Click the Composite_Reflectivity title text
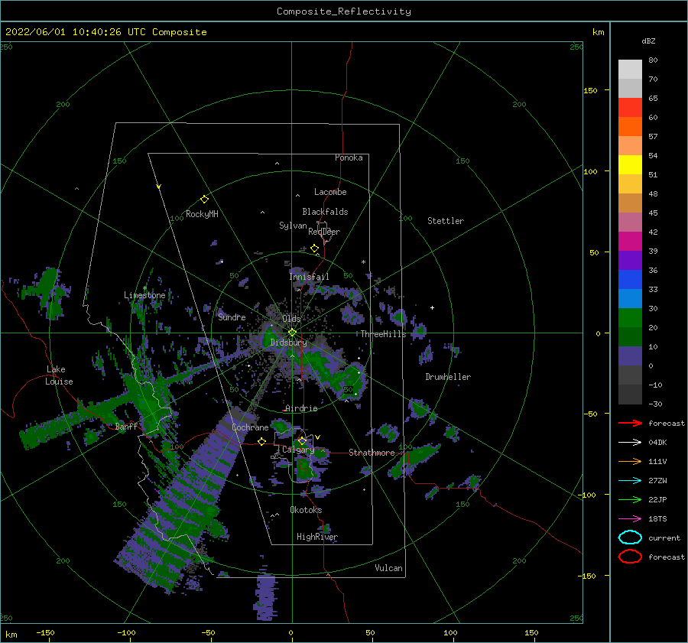Viewport: 688px width, 643px height. pos(344,11)
